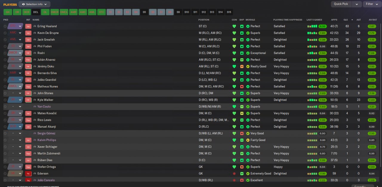Sort by PLAYING TIME HAPPINESS header
This screenshot has width=382, height=187.
[x=288, y=20]
